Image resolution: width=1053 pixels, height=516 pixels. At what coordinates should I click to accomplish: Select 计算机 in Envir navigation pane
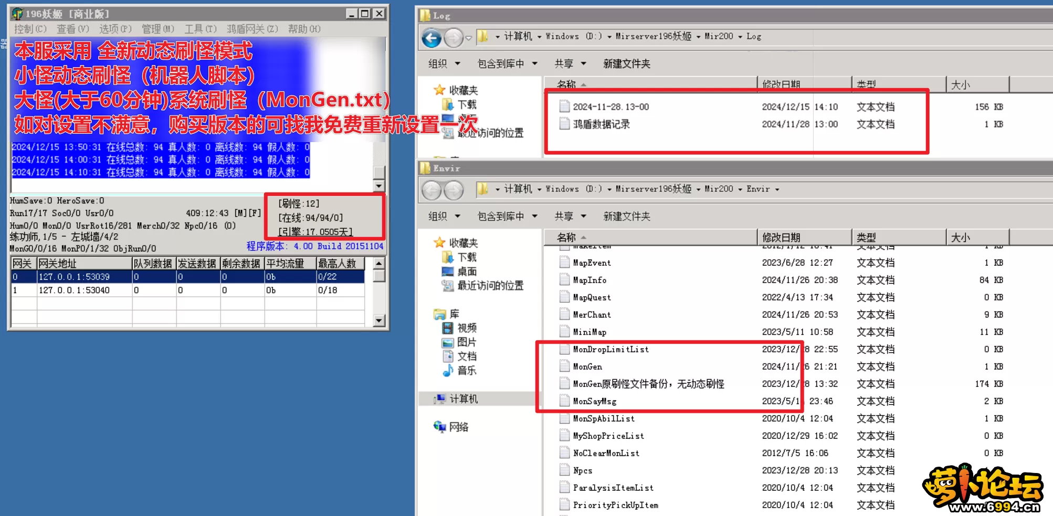tap(456, 399)
